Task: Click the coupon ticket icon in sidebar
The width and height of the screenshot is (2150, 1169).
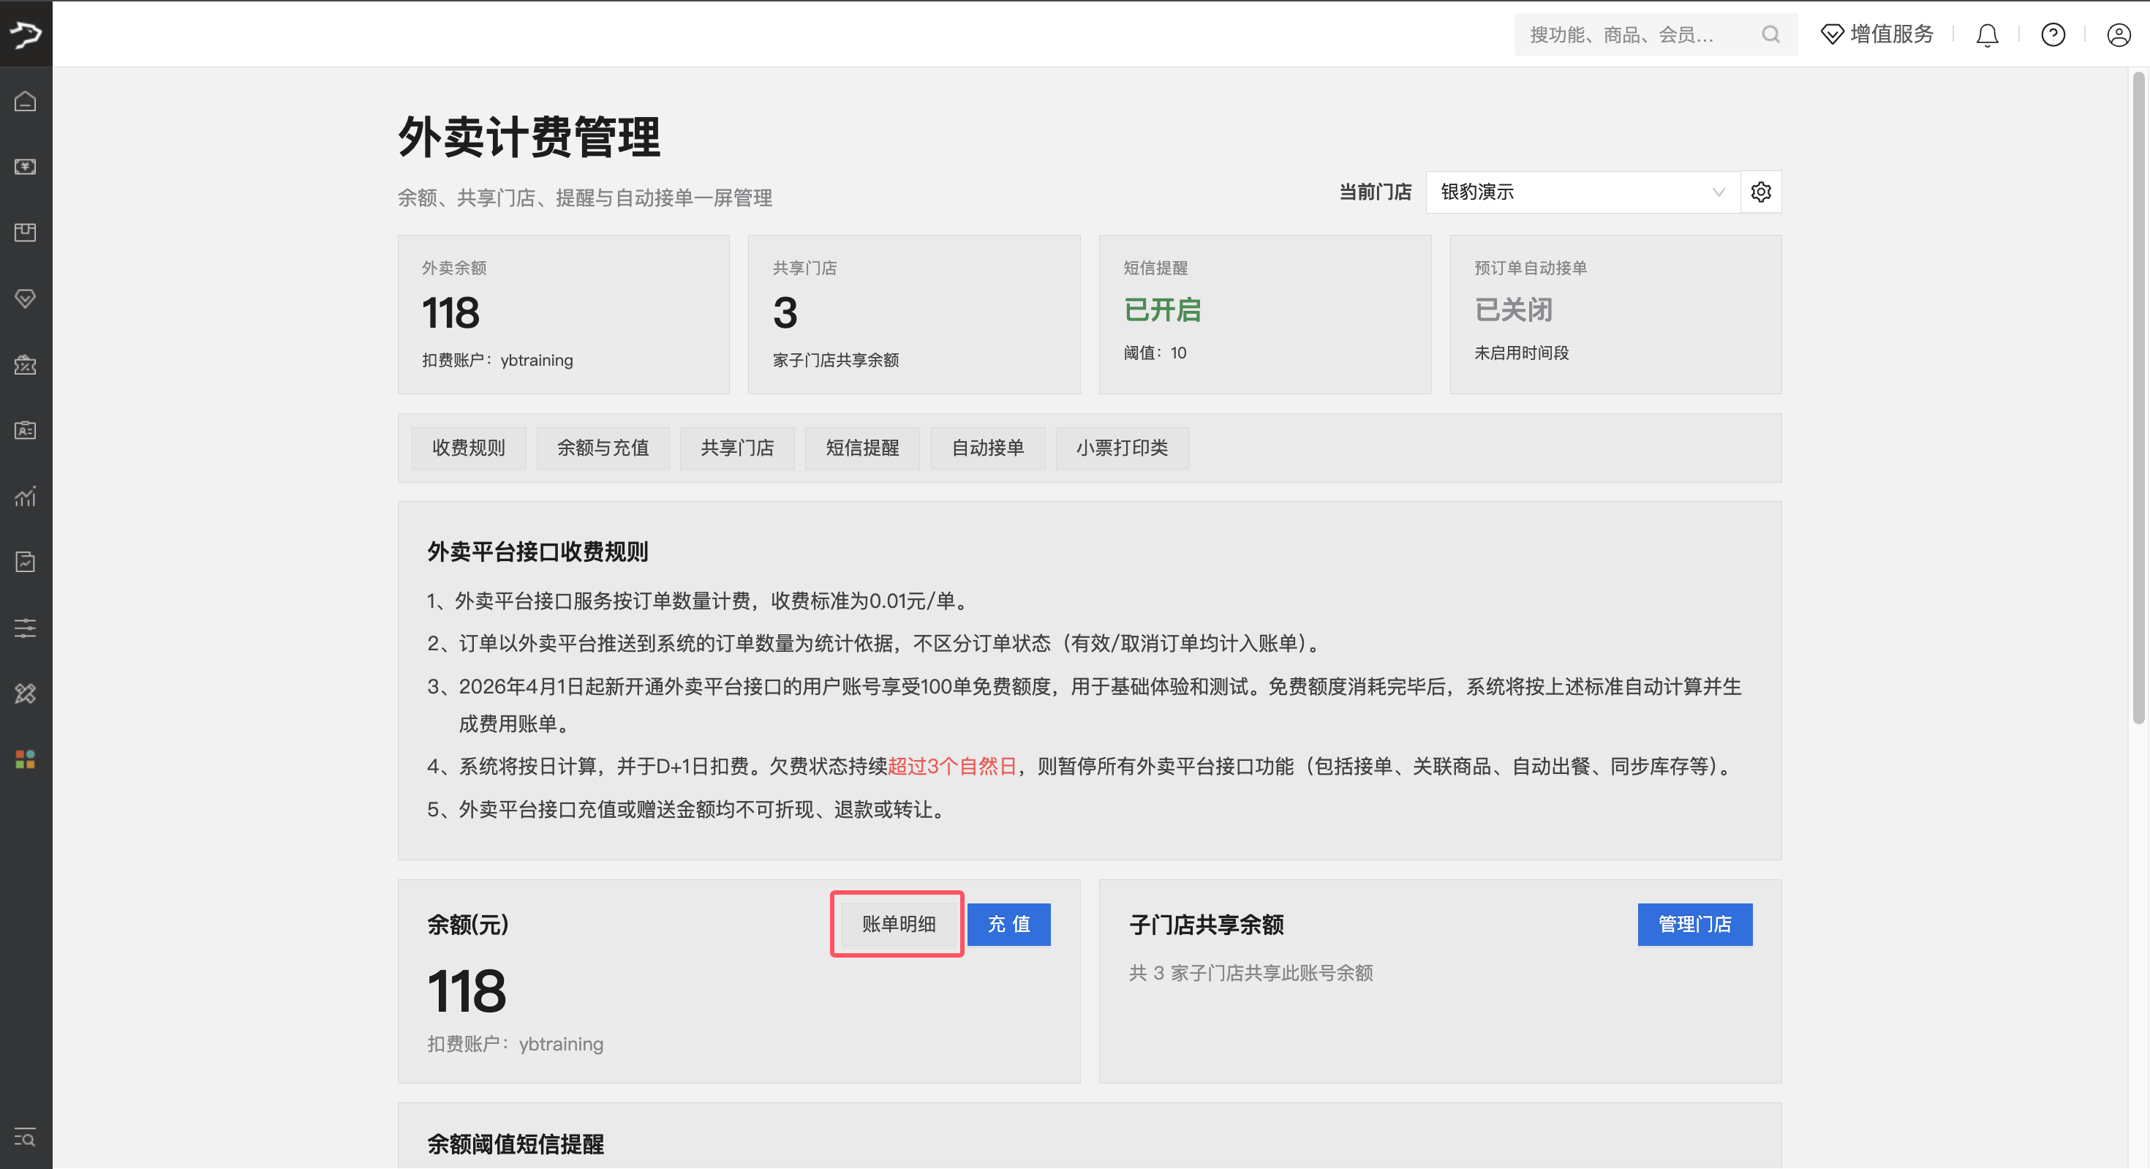Action: click(x=25, y=365)
